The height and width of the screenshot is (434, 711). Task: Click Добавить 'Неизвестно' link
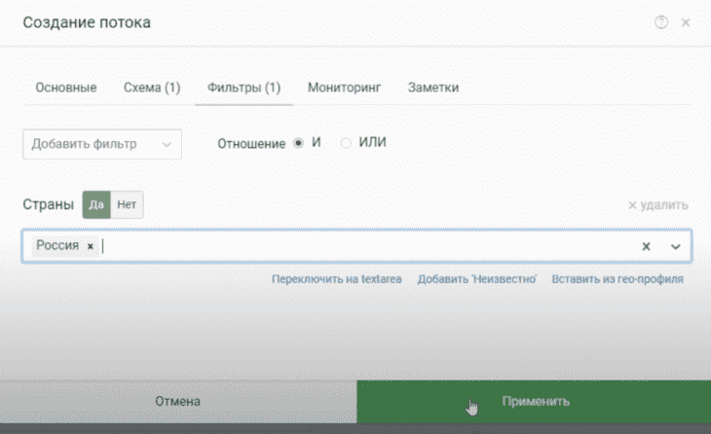476,279
